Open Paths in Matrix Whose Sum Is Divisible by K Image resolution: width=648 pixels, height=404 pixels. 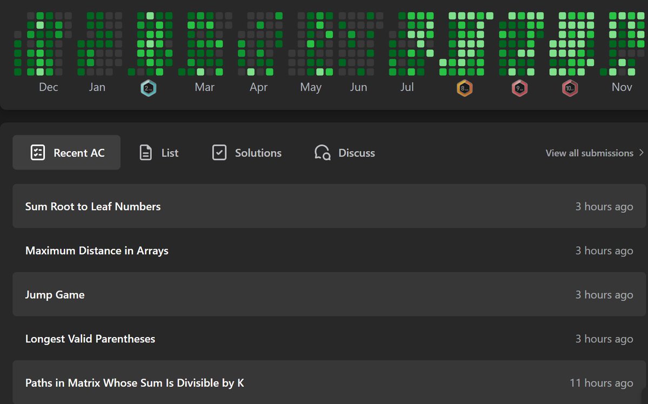pyautogui.click(x=134, y=382)
